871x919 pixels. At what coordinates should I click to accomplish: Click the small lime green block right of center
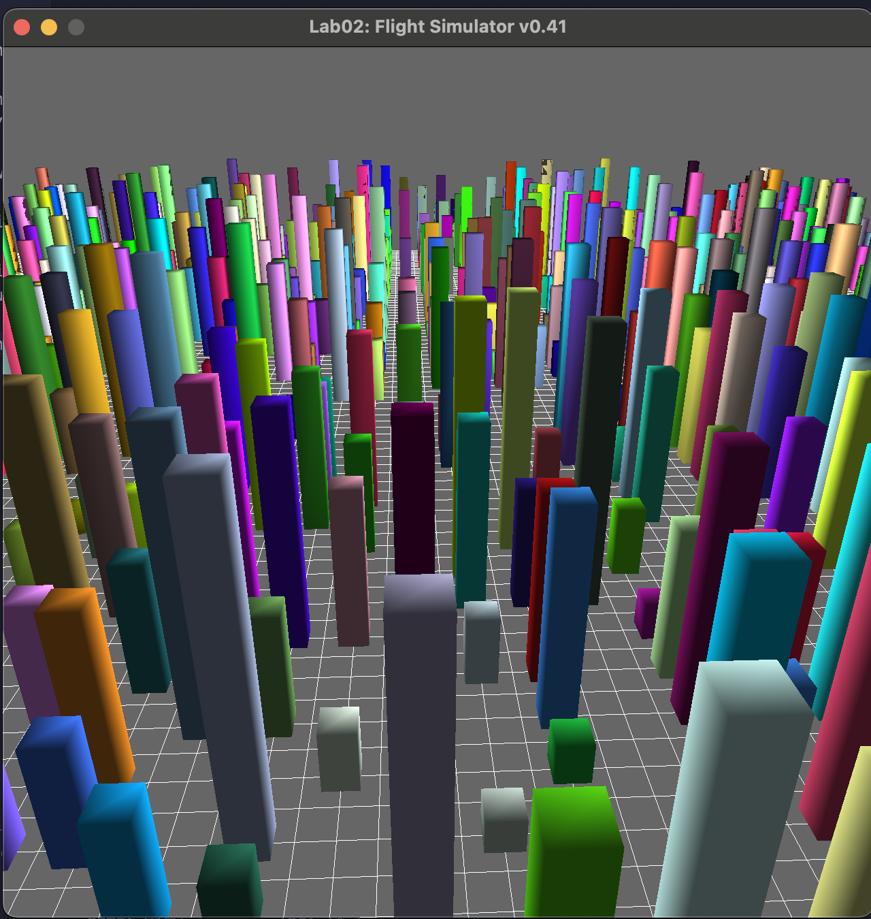point(625,535)
